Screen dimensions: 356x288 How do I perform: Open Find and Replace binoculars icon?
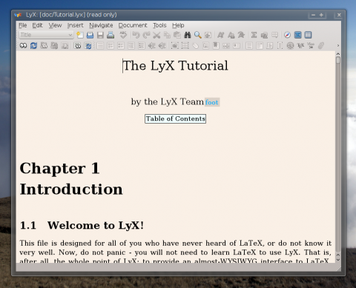(x=188, y=35)
